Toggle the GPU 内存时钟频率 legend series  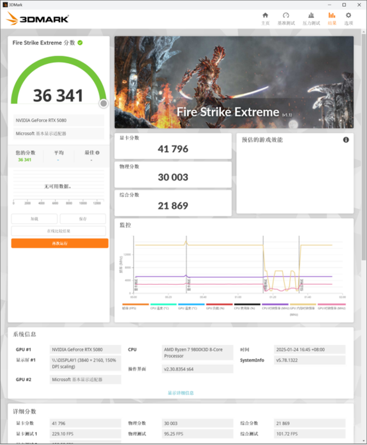click(x=303, y=309)
